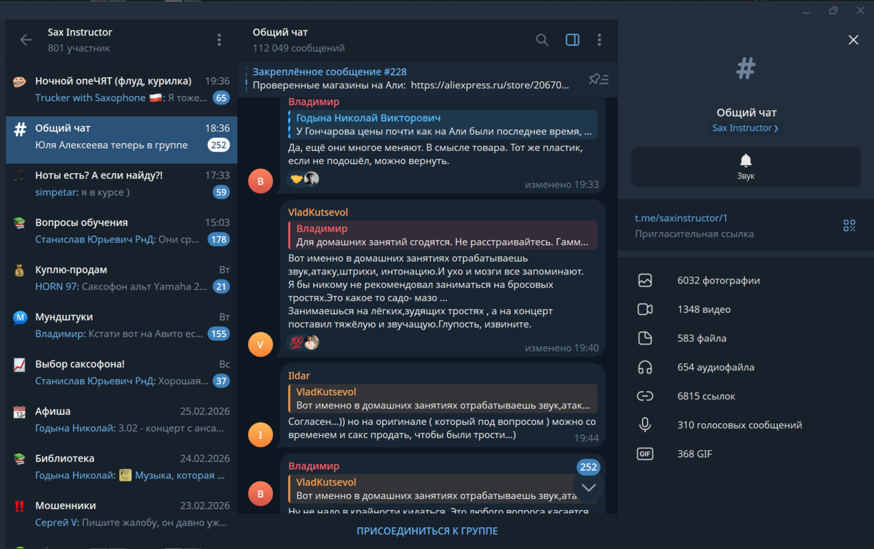Open the chat three-dot options menu

tap(599, 40)
